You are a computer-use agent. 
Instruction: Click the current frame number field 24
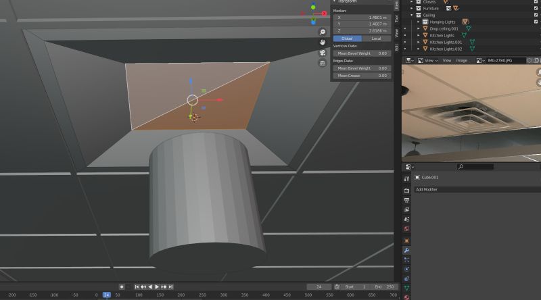click(319, 286)
